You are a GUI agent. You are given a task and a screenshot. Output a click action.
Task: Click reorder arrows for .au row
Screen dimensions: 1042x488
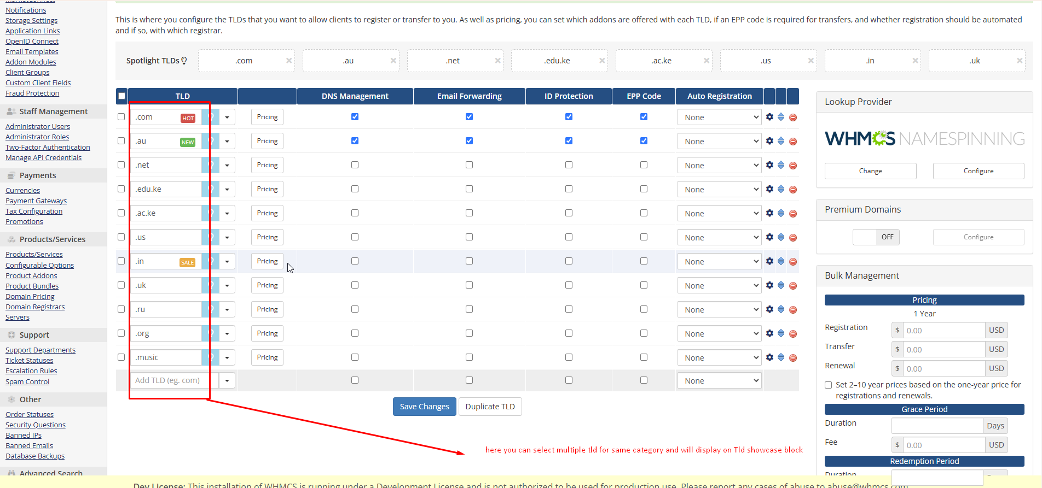pos(781,141)
